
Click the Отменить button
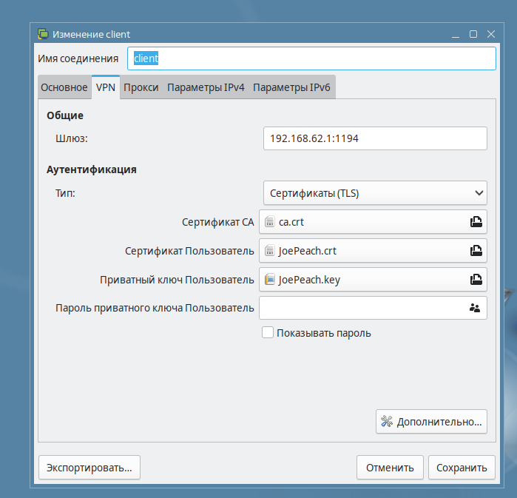(390, 468)
